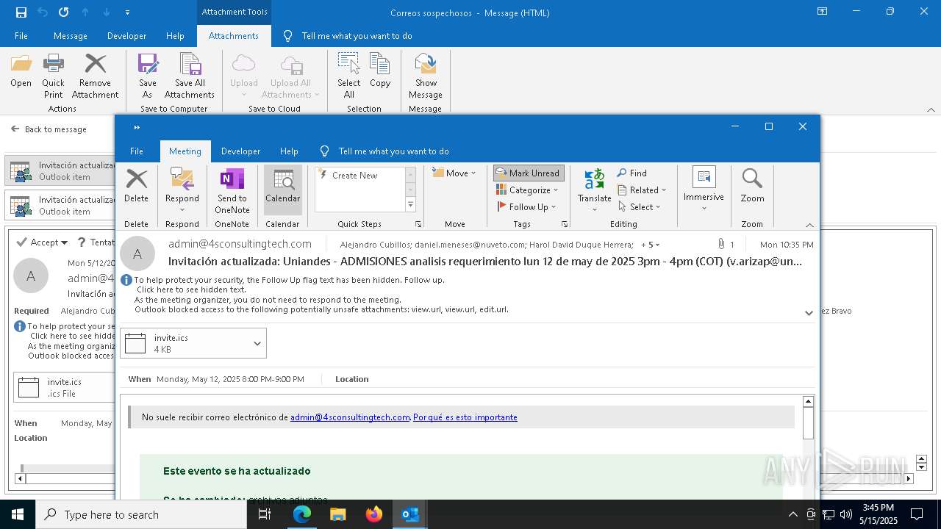Switch to the Meeting tab
The image size is (941, 529).
click(x=185, y=151)
